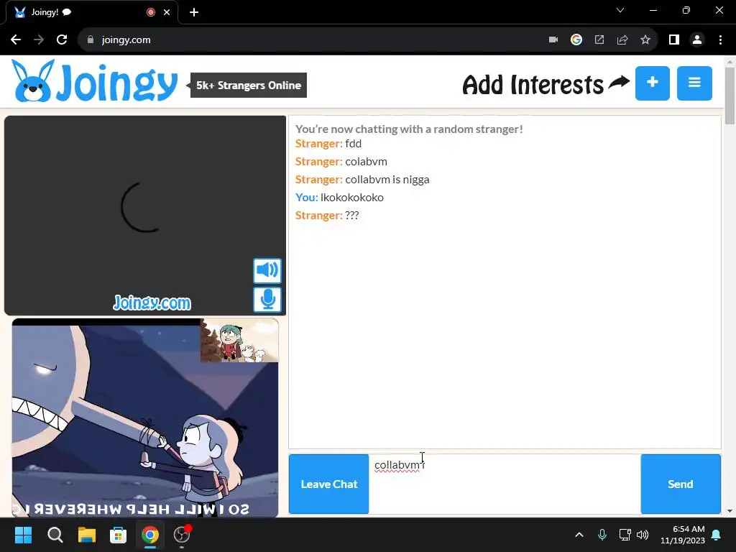Image resolution: width=736 pixels, height=552 pixels.
Task: Show hidden system tray icons
Action: 579,535
